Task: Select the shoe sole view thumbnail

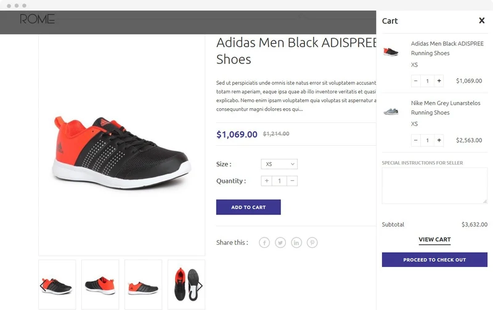Action: (x=186, y=285)
